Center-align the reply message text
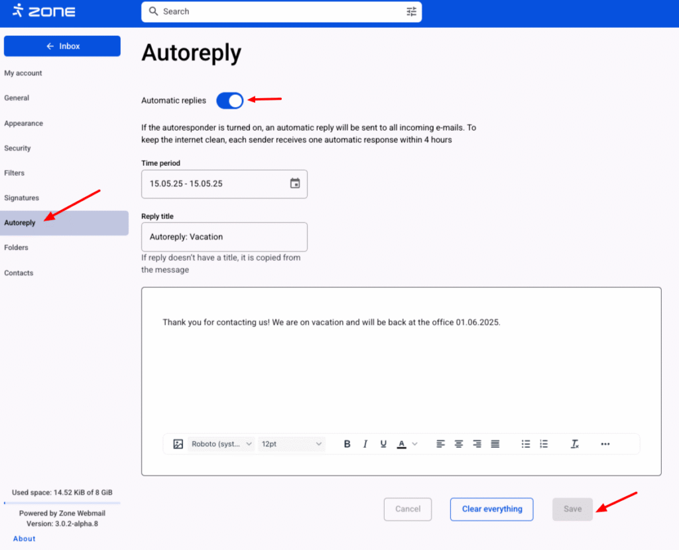 [458, 444]
